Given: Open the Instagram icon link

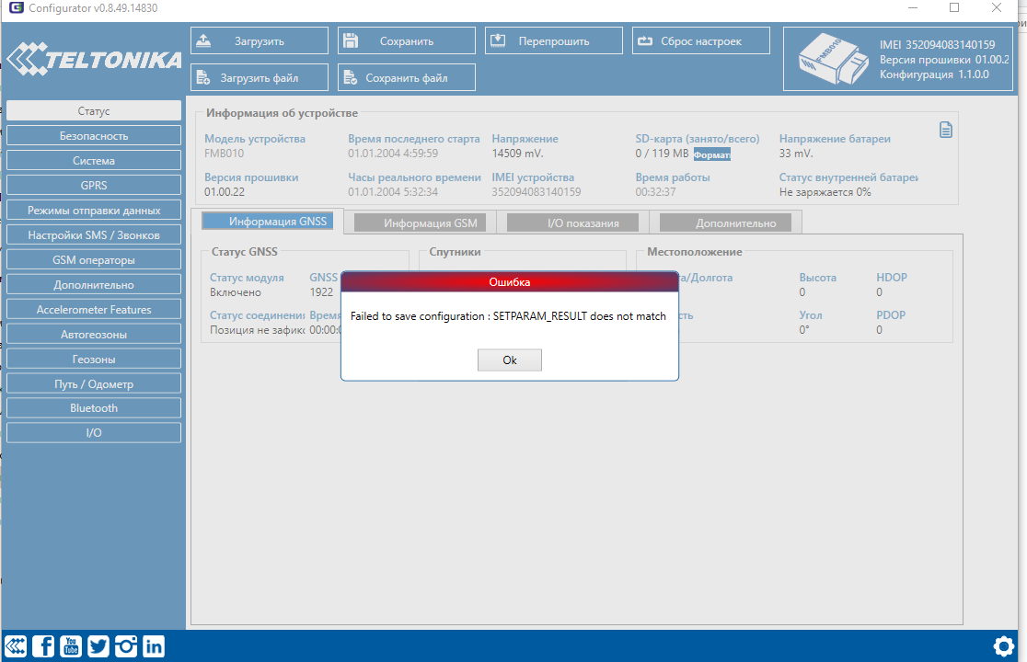Looking at the screenshot, I should 126,646.
